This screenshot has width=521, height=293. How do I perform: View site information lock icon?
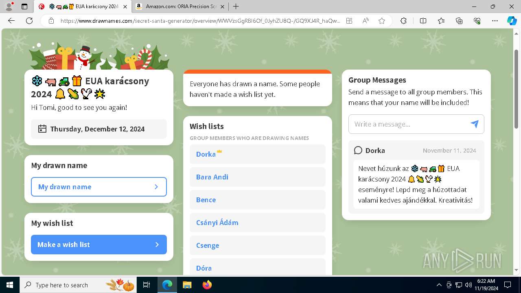click(x=51, y=21)
